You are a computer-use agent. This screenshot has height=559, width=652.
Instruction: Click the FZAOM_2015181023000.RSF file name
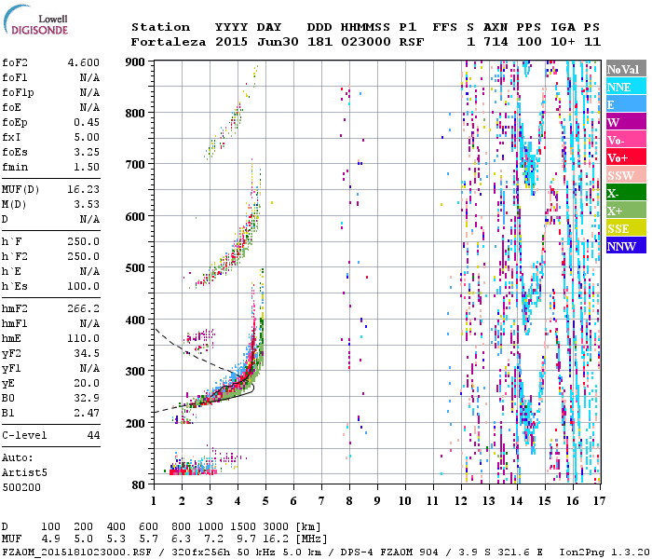pyautogui.click(x=76, y=552)
